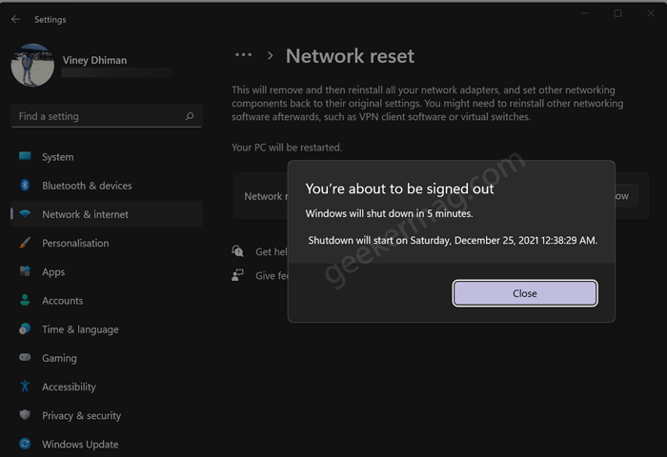The image size is (667, 457).
Task: Click the back arrow in Settings
Action: click(16, 19)
